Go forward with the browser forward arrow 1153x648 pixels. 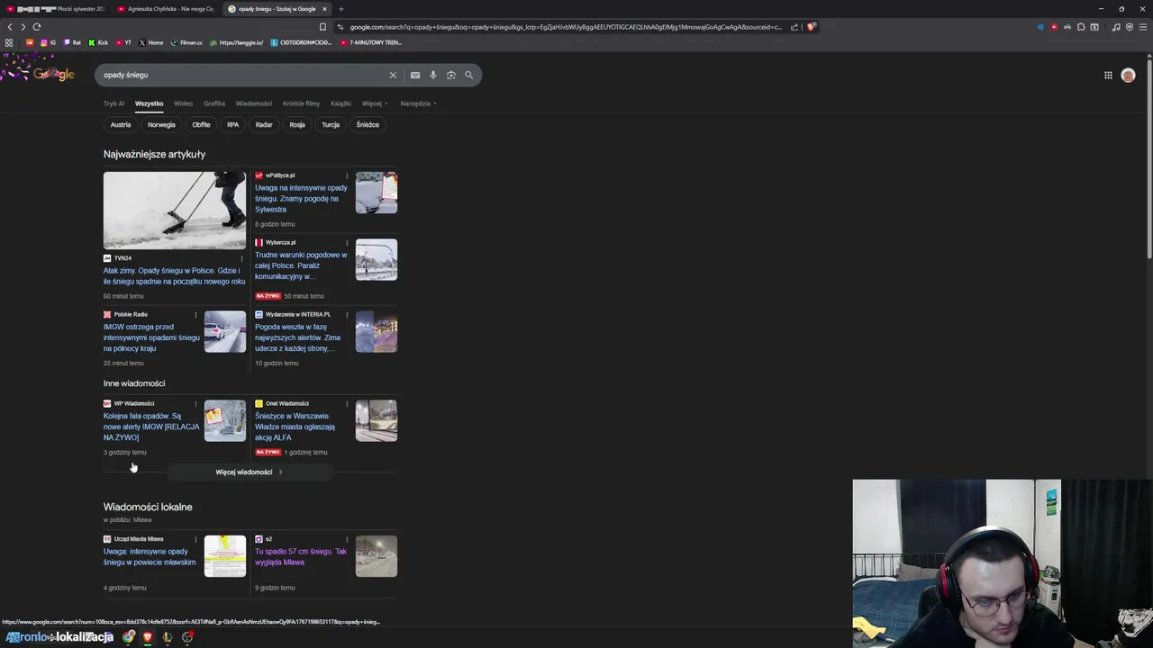click(23, 27)
